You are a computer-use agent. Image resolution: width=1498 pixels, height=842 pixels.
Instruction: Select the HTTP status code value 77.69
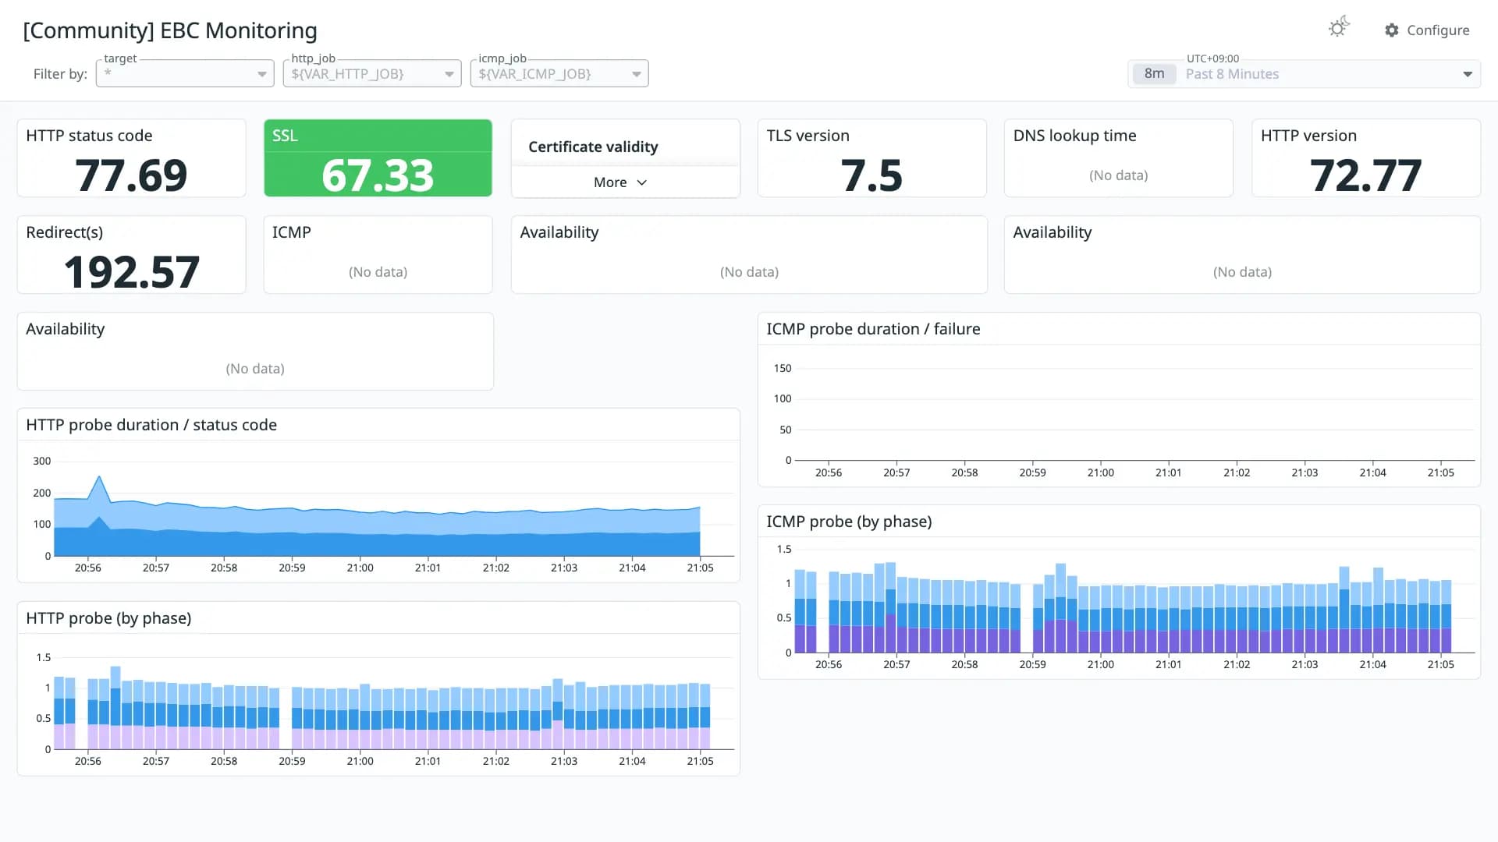[131, 175]
